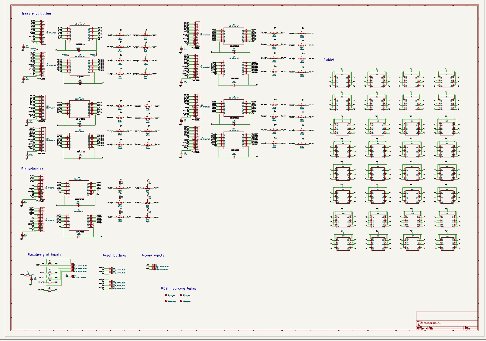The height and width of the screenshot is (341, 486).
Task: Select the bottom-right PCB mounting hole symbol
Action: pos(181,301)
